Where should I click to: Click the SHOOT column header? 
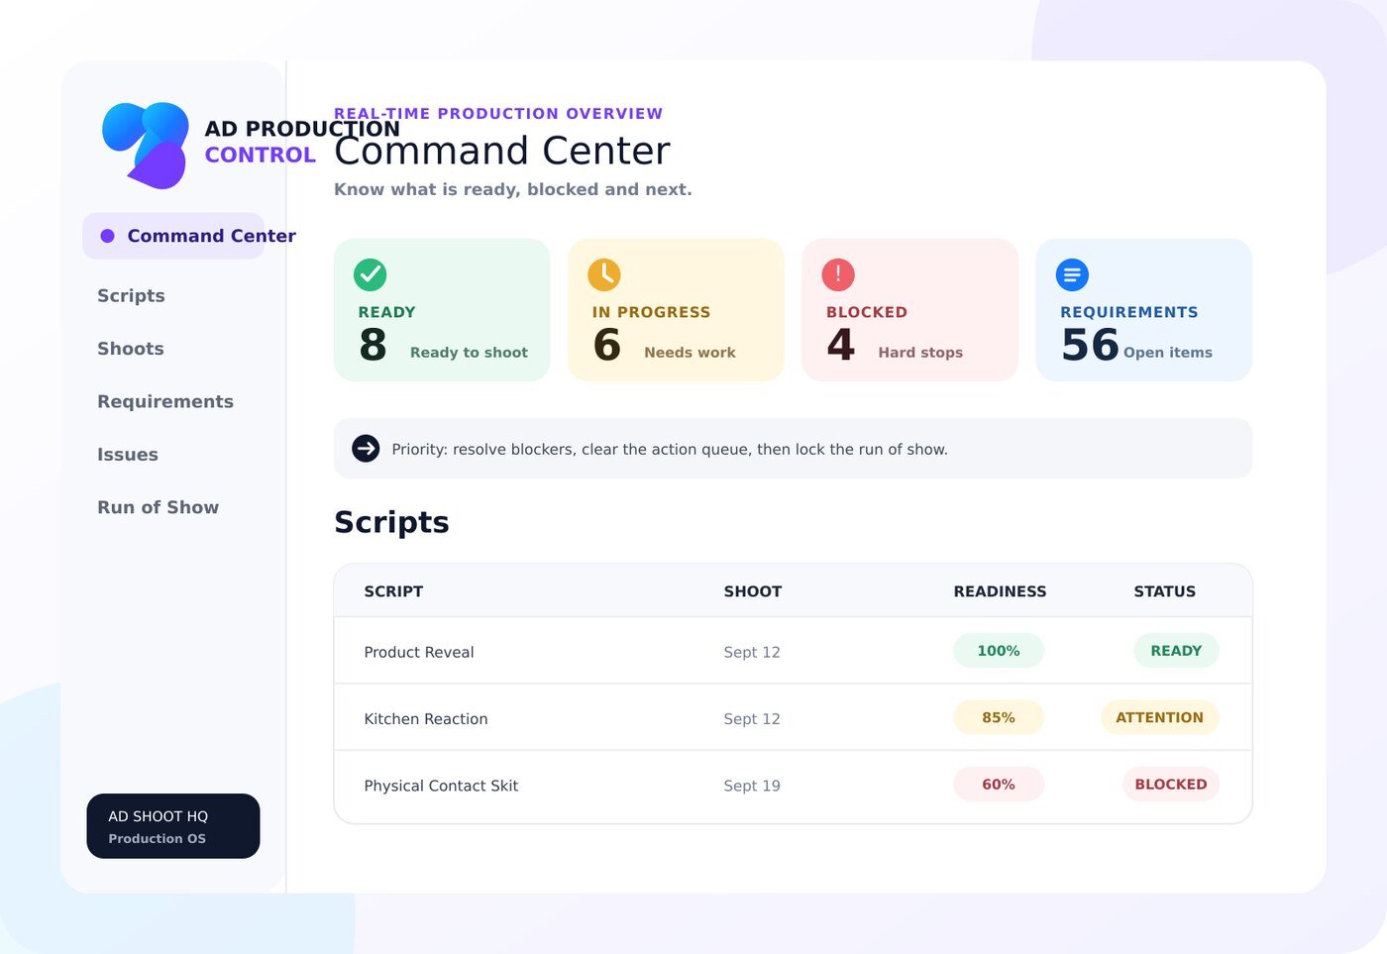click(753, 591)
